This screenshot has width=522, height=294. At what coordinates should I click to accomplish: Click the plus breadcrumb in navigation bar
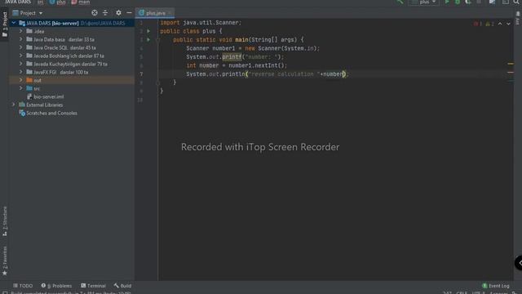(x=58, y=2)
